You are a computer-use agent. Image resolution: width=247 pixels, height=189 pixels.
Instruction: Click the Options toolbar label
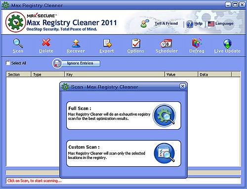[136, 51]
